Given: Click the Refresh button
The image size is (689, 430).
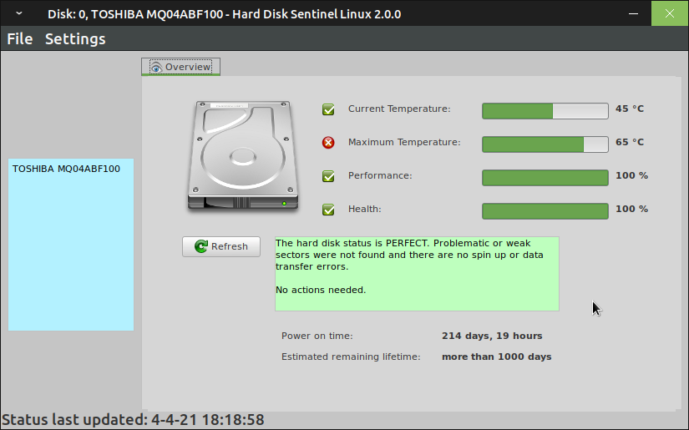Looking at the screenshot, I should click(221, 246).
